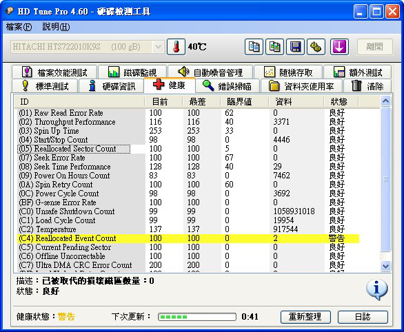Image resolution: width=404 pixels, height=332 pixels.
Task: Select the (09) Power On Hours Count row
Action: 188,176
